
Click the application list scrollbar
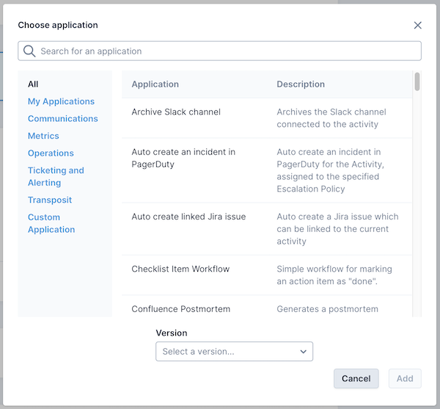coord(417,82)
